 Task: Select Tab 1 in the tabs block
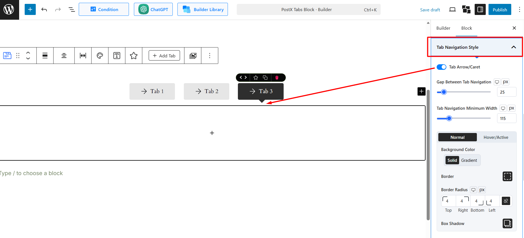pos(152,91)
